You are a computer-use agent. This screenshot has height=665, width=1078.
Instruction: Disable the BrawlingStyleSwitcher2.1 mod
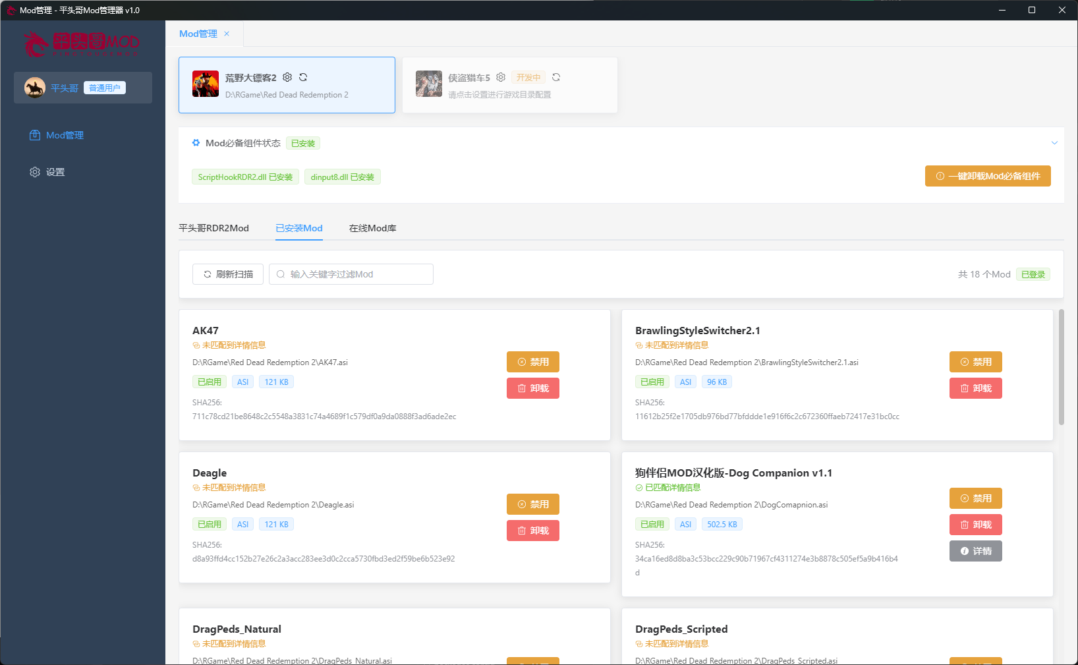tap(975, 362)
